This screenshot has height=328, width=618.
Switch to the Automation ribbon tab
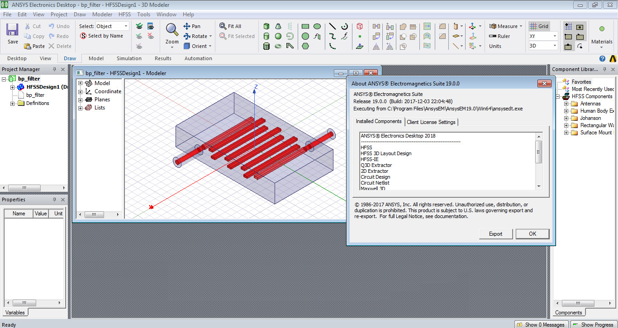198,58
